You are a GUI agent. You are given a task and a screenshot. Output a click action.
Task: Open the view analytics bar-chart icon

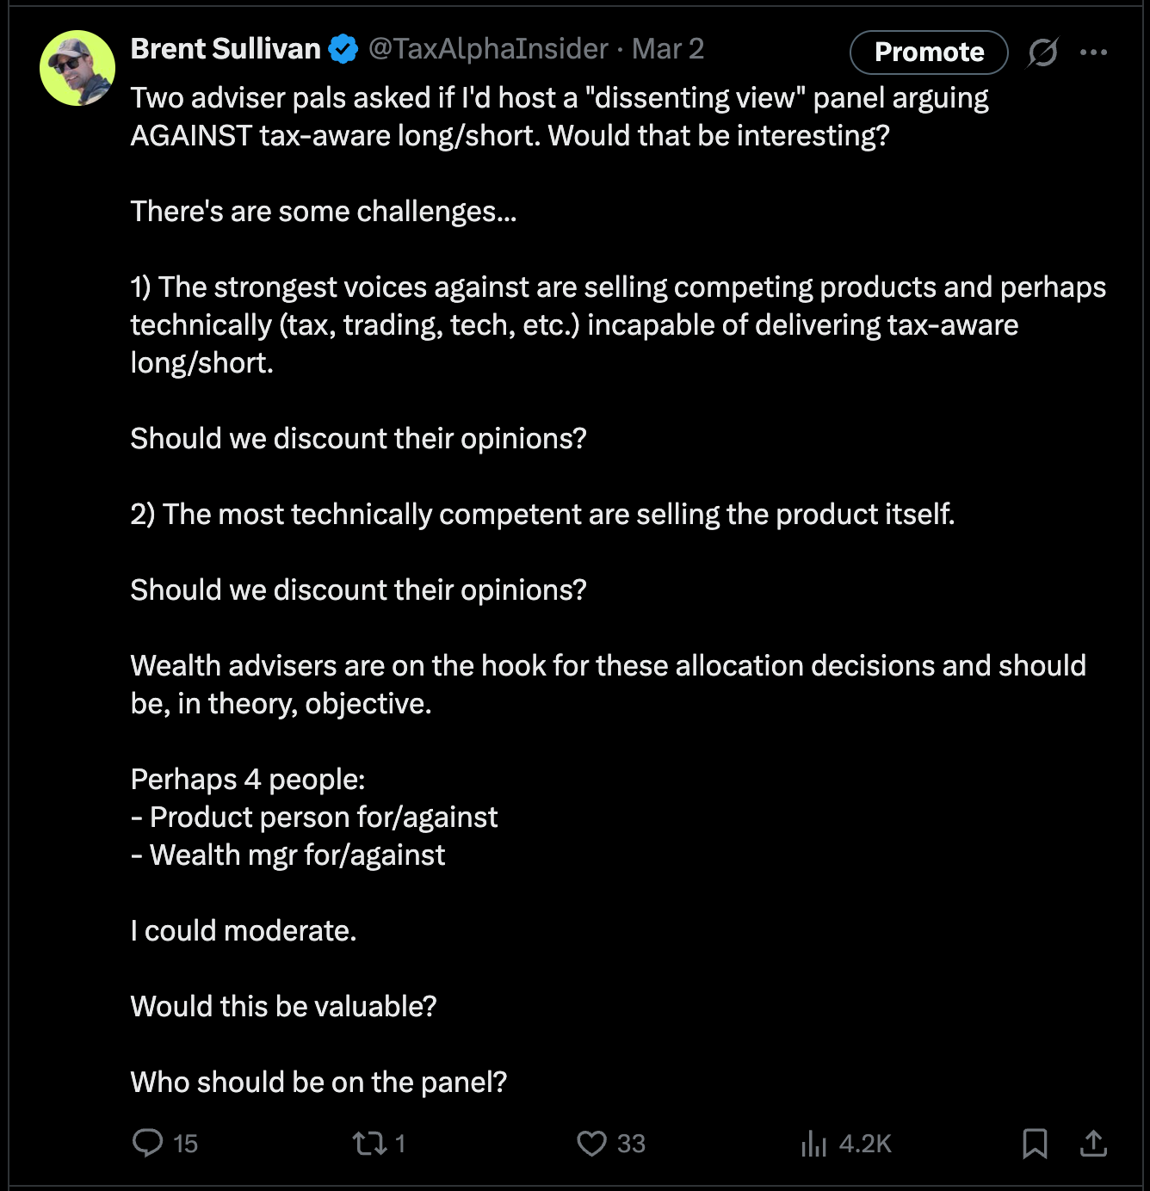813,1143
